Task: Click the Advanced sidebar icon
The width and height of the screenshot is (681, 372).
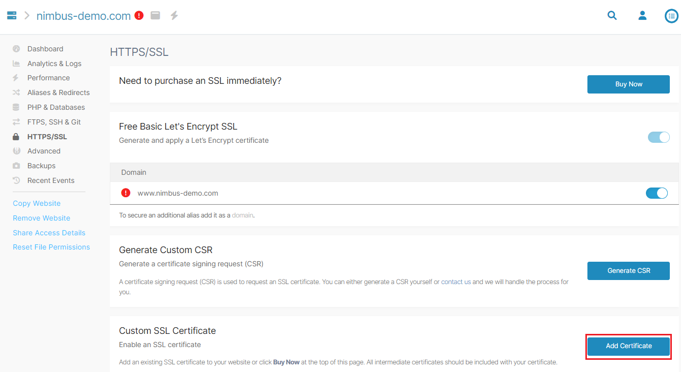Action: pyautogui.click(x=16, y=151)
